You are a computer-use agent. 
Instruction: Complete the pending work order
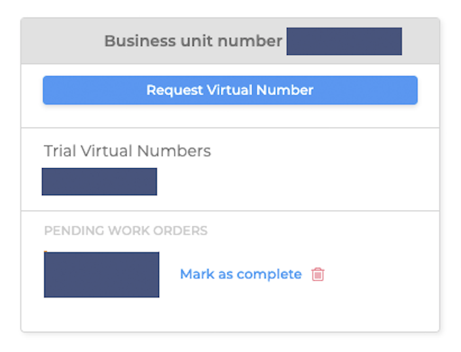[240, 274]
